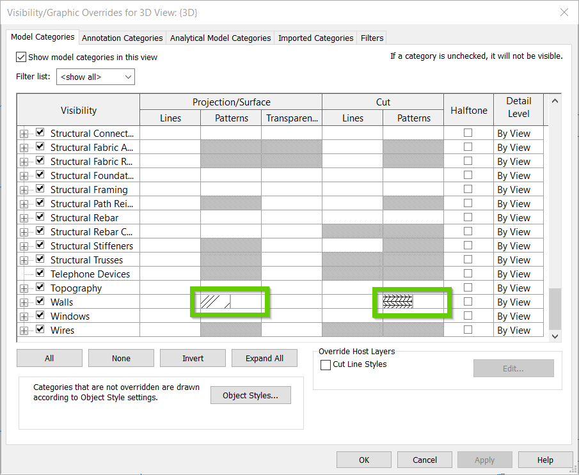
Task: Expand the Structural Connections row
Action: pos(24,134)
